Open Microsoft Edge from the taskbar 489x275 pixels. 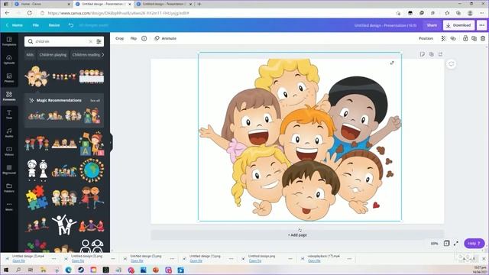pyautogui.click(x=68, y=270)
